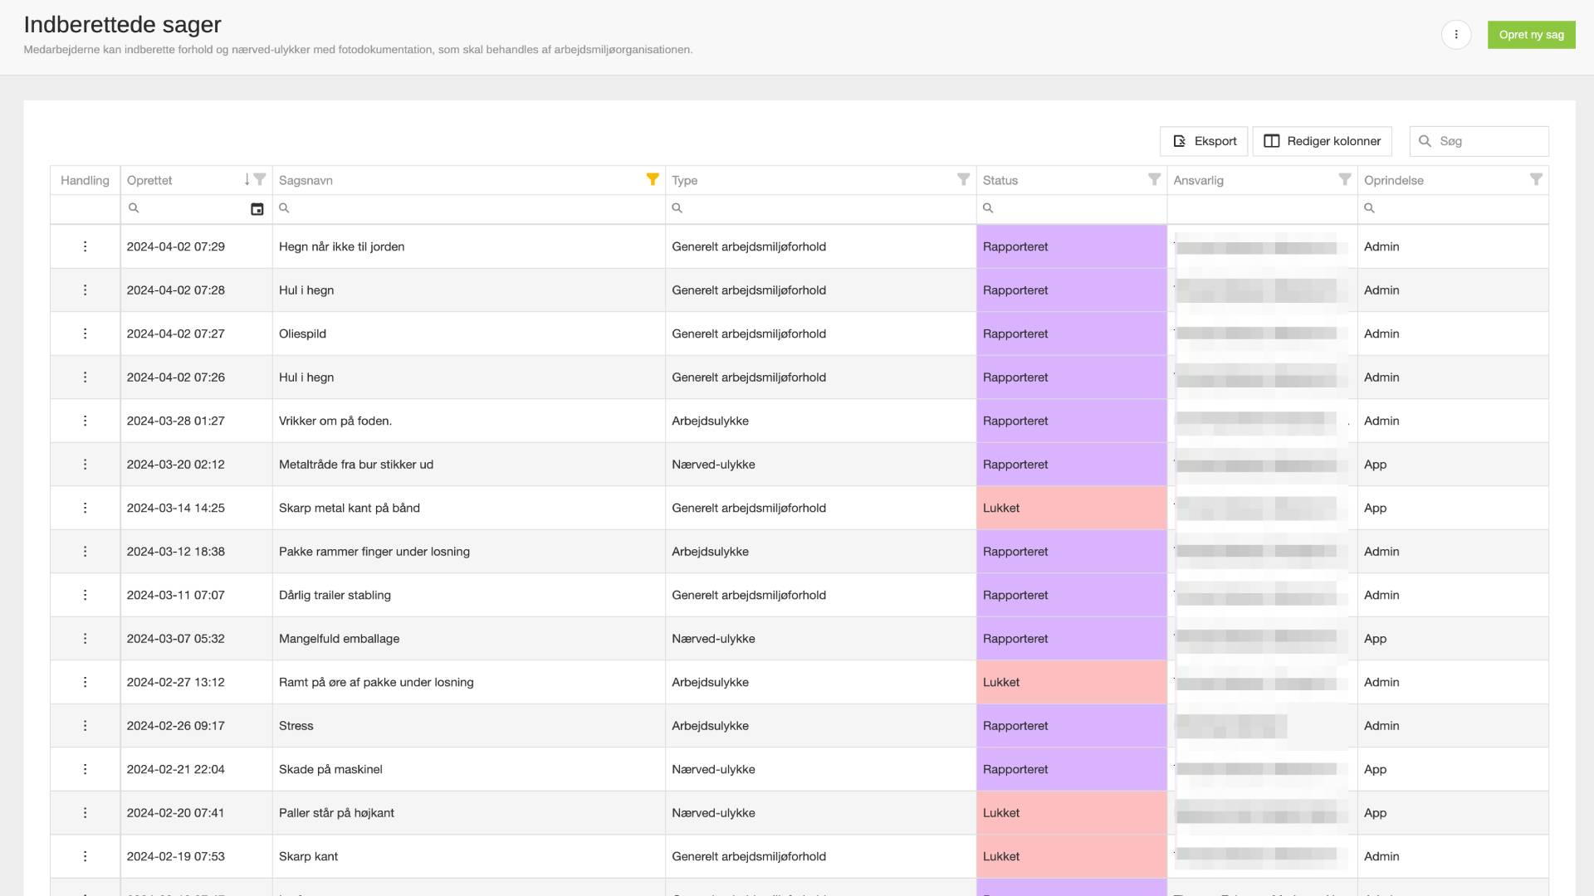Viewport: 1594px width, 896px height.
Task: Toggle sort arrow in Oprettet header
Action: point(247,179)
